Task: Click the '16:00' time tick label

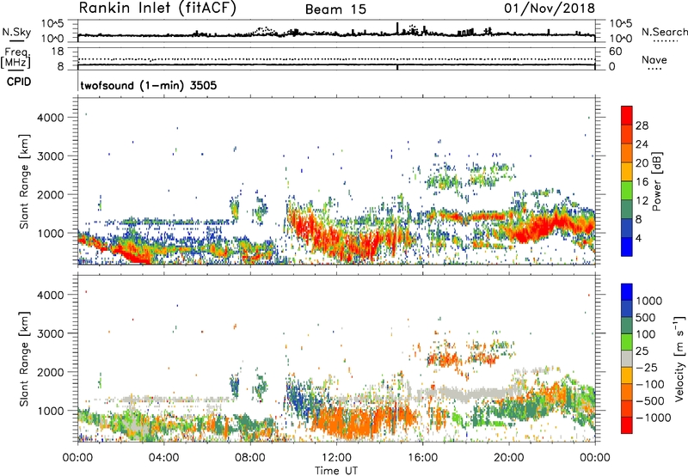Action: click(422, 458)
